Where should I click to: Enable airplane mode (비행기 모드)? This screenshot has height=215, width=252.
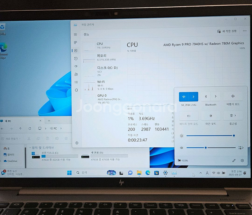pyautogui.click(x=233, y=97)
